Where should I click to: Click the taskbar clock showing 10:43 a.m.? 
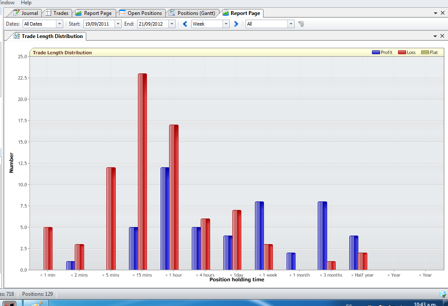pyautogui.click(x=425, y=304)
